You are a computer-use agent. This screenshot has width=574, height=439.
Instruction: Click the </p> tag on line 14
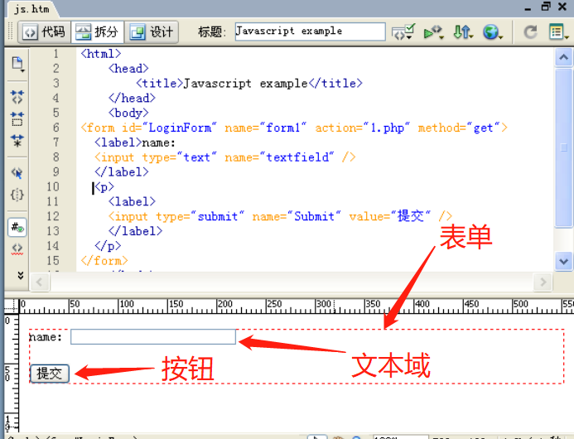coord(108,246)
